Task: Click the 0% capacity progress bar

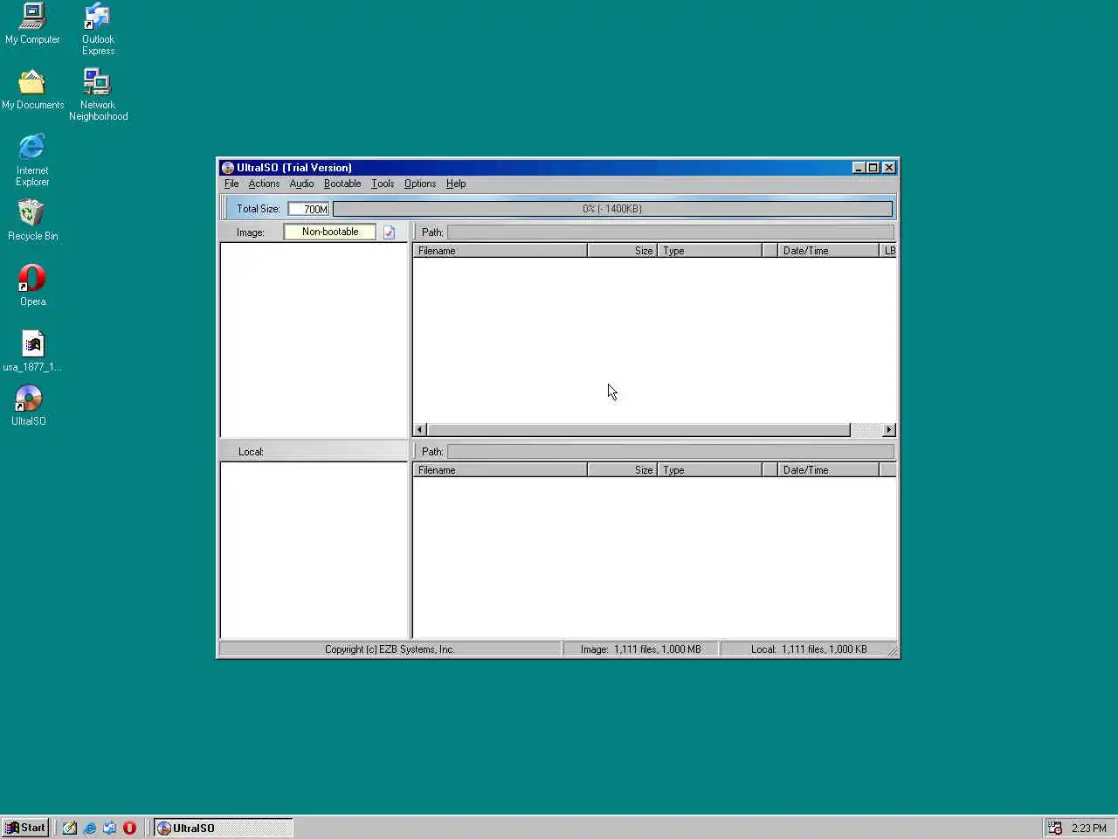Action: pyautogui.click(x=612, y=209)
